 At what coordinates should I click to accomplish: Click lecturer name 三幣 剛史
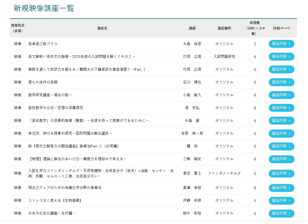tap(192, 159)
